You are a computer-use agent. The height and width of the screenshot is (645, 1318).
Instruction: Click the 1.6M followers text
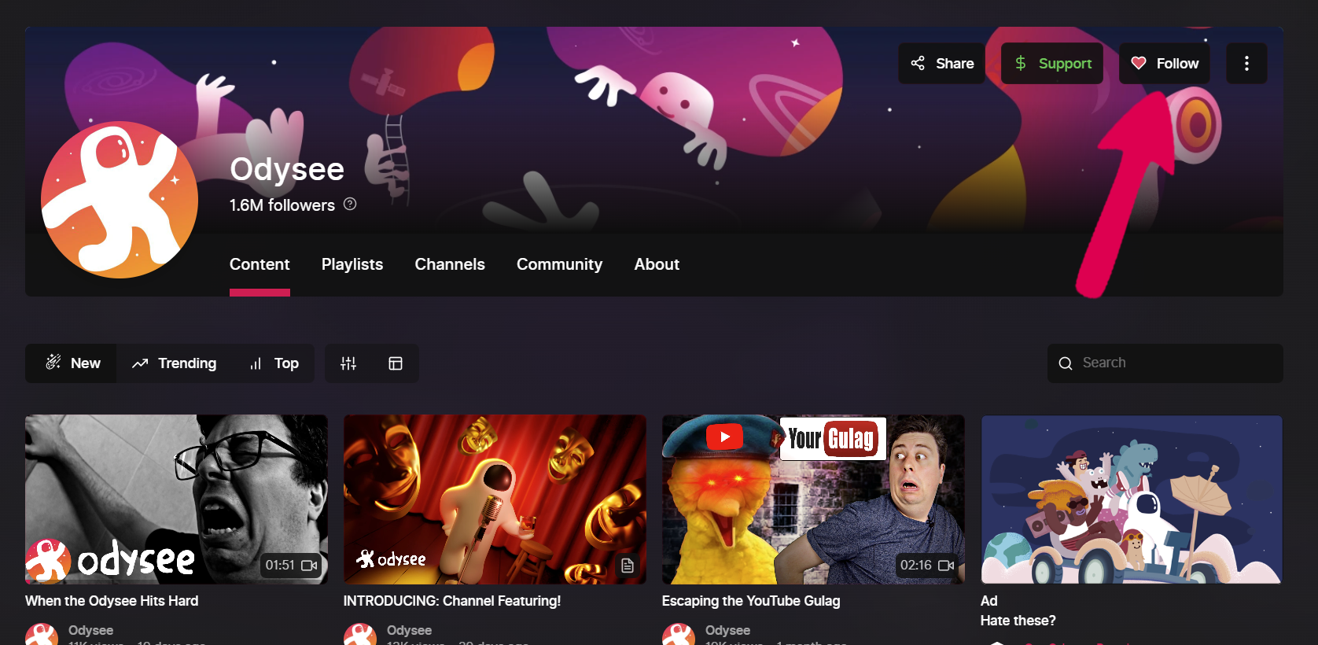click(x=282, y=205)
